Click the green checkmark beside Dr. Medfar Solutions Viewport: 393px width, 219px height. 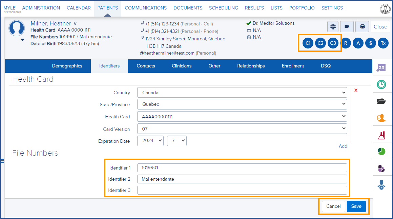pos(248,23)
